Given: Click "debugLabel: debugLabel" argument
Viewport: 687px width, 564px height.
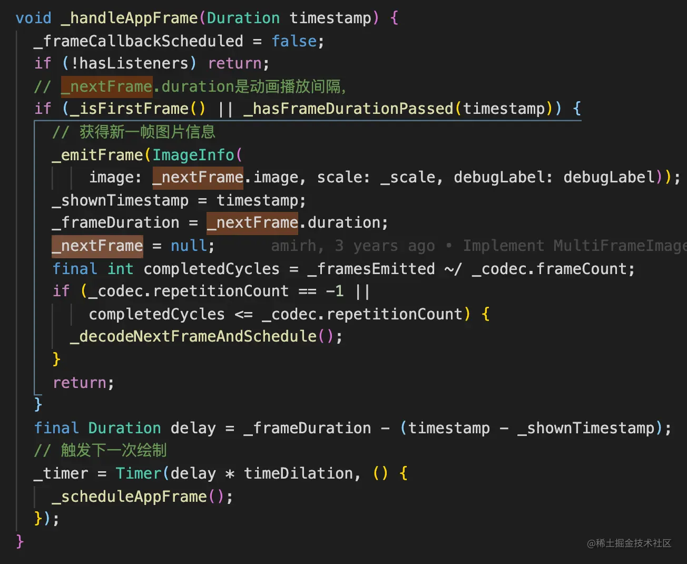Looking at the screenshot, I should 555,178.
